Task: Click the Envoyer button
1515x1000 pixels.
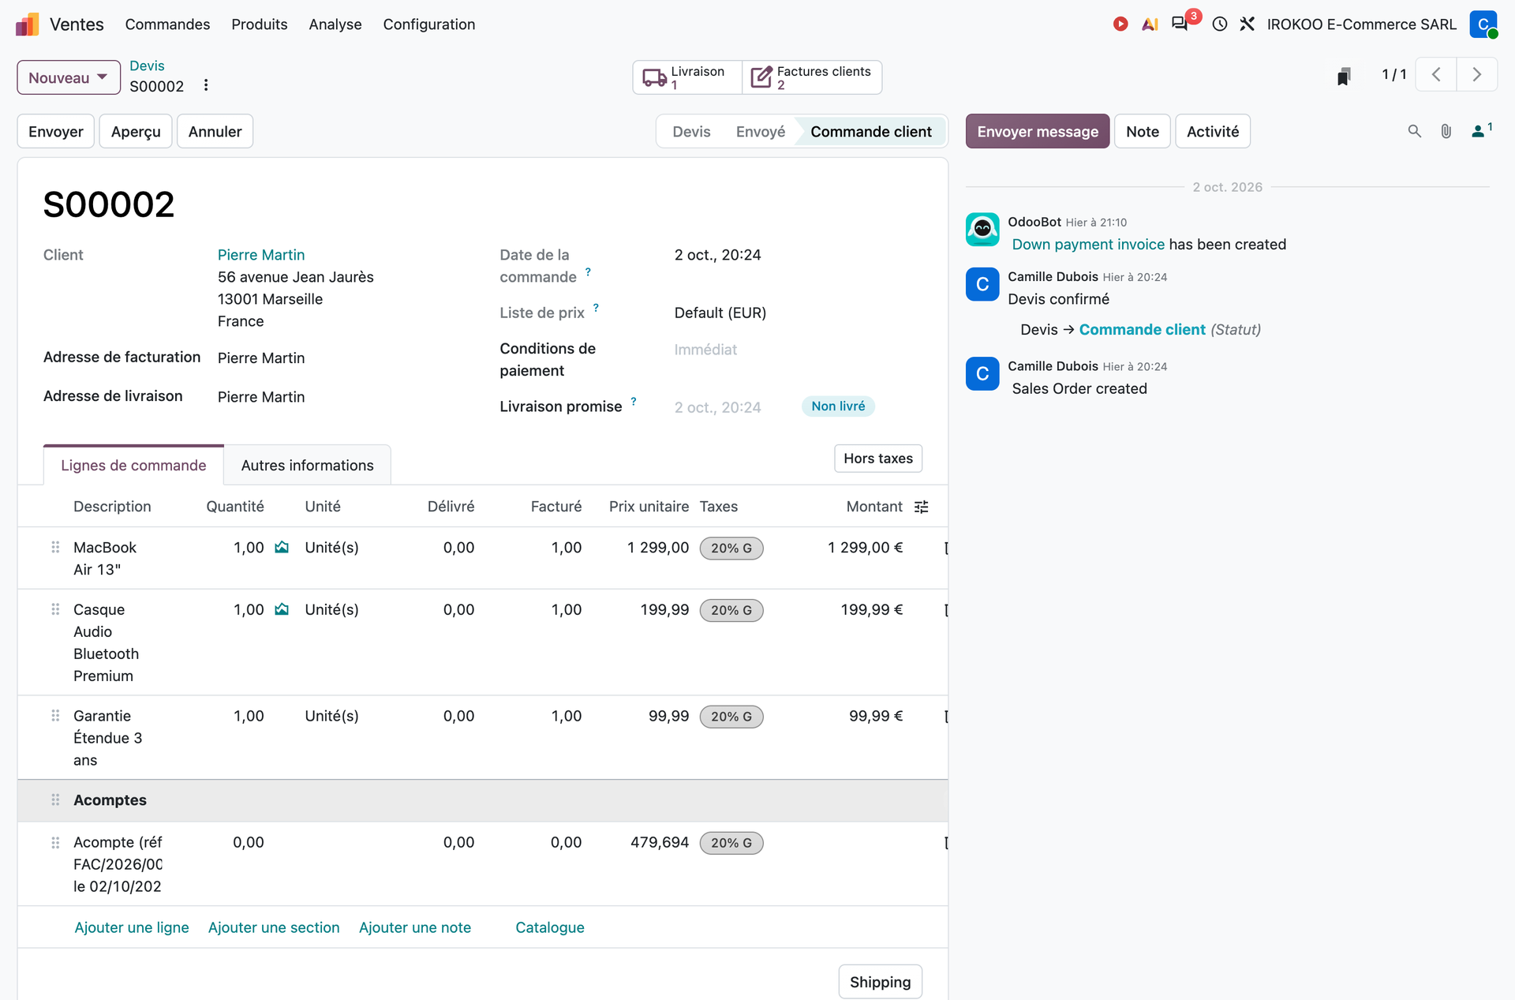Action: pos(56,132)
